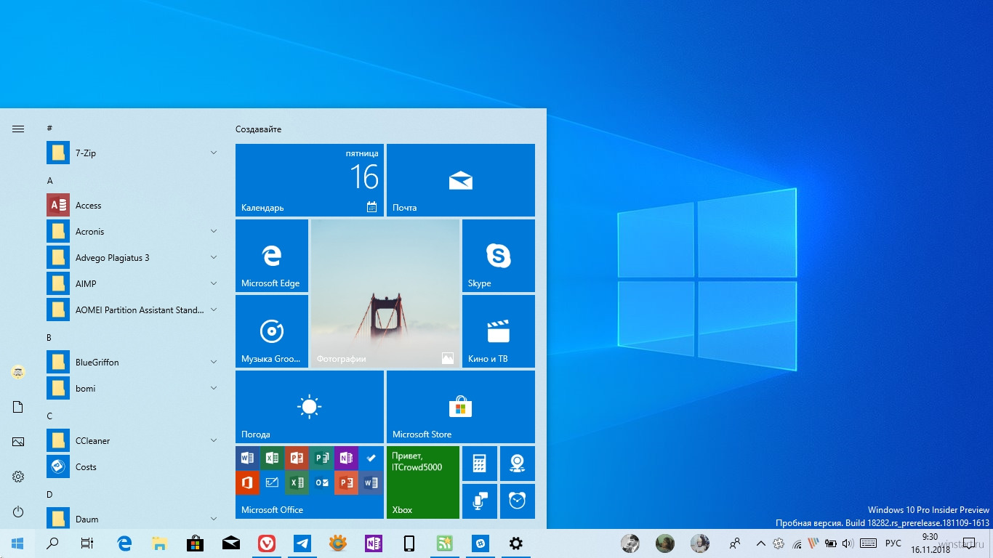Launch Microsoft Edge from its tile
Image resolution: width=993 pixels, height=558 pixels.
272,256
